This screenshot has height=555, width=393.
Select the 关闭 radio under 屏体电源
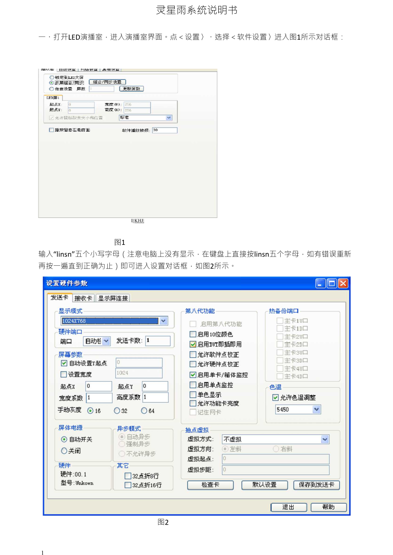click(64, 450)
